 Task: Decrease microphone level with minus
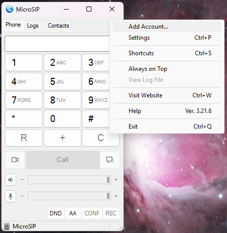22,196
